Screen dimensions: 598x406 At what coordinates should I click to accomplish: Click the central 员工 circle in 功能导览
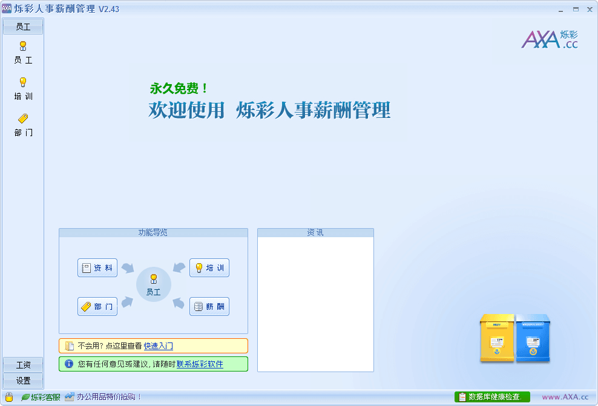[154, 284]
